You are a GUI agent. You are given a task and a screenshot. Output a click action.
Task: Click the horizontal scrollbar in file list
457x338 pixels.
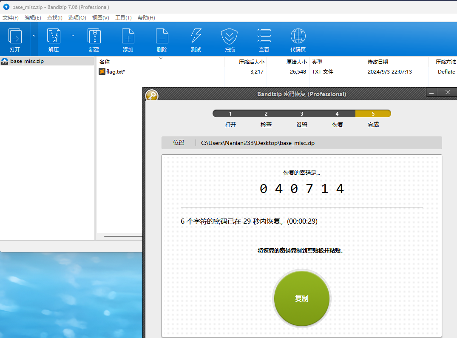tap(122, 236)
